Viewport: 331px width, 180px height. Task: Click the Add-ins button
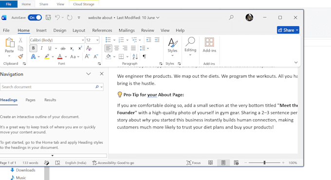click(209, 45)
